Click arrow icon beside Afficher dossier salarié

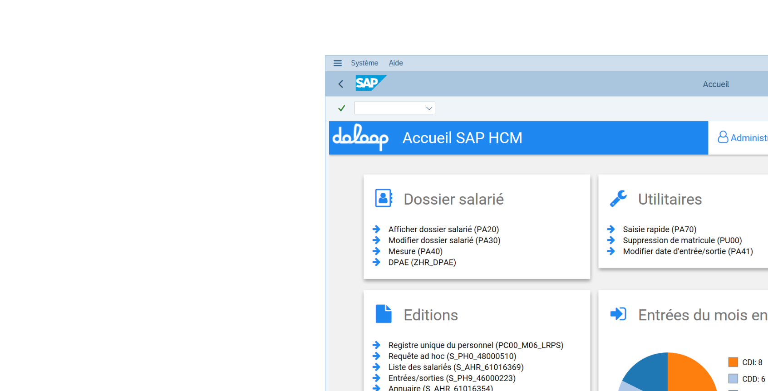(376, 229)
